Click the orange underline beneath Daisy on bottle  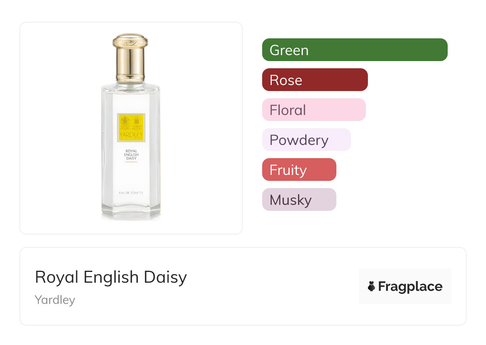pyautogui.click(x=131, y=162)
